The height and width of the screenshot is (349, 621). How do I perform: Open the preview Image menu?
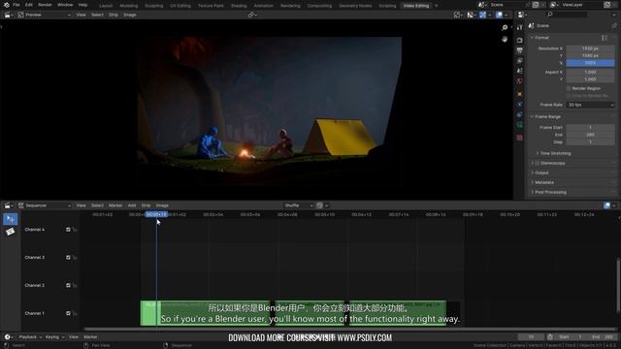click(130, 15)
